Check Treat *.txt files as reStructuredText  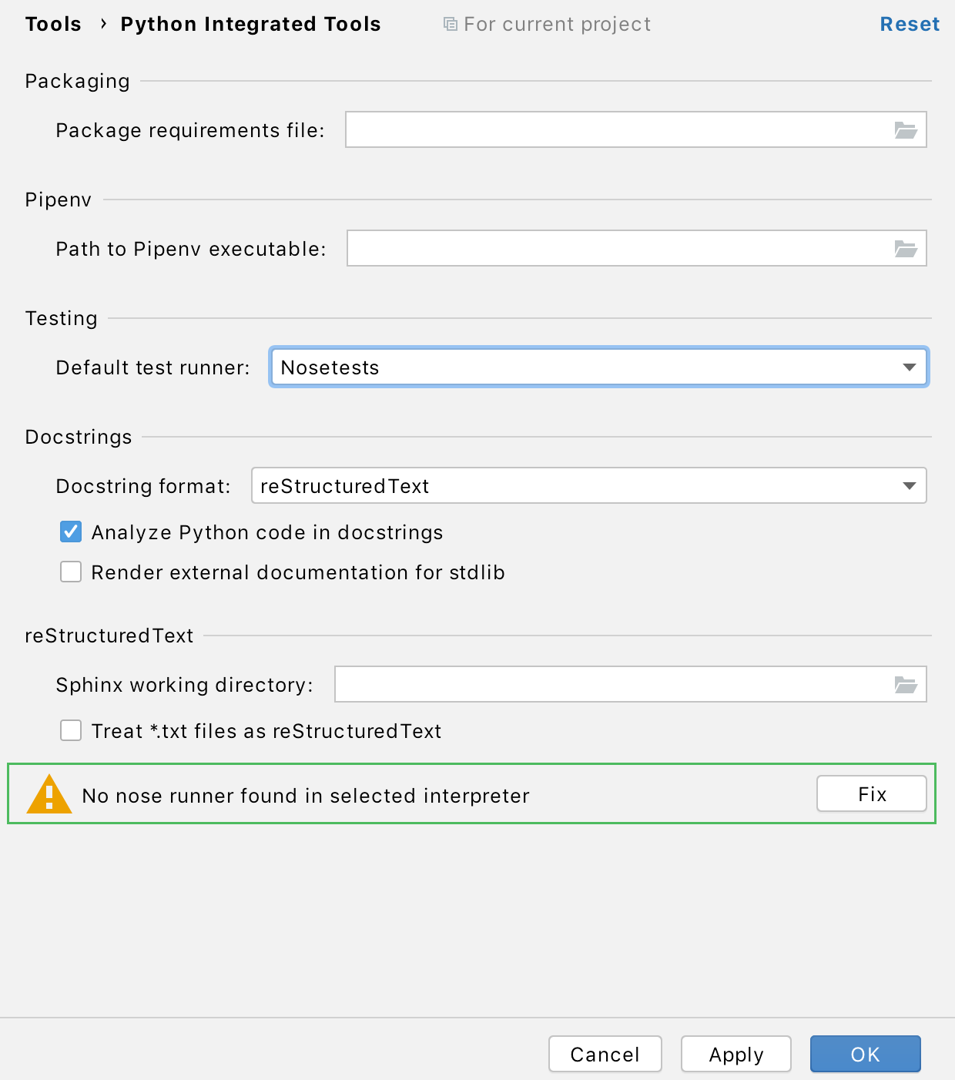point(71,730)
